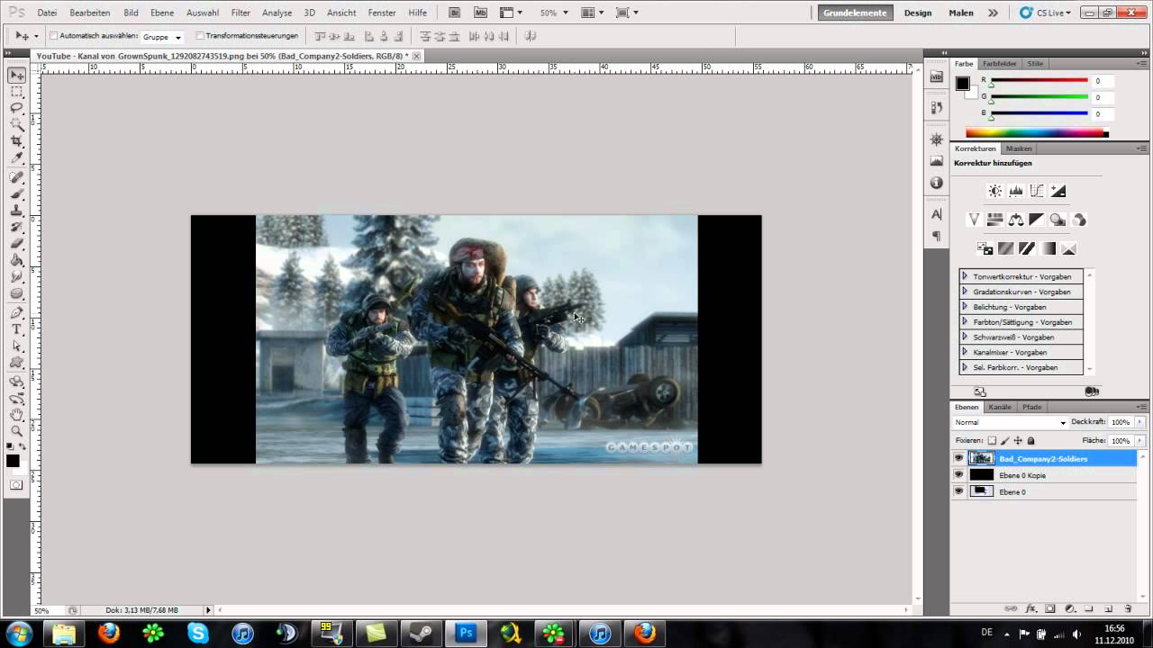
Task: Select the Eyedropper tool
Action: click(x=16, y=157)
